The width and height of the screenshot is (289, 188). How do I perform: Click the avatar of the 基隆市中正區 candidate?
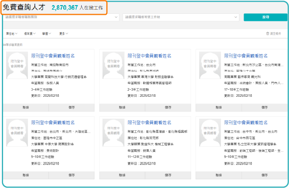[17, 132]
